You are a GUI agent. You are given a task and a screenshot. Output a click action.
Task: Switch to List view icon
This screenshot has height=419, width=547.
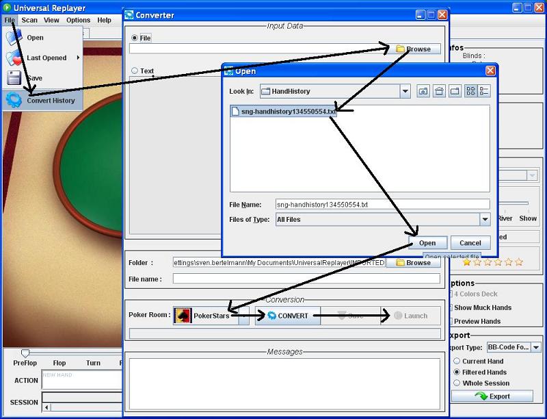[x=470, y=92]
